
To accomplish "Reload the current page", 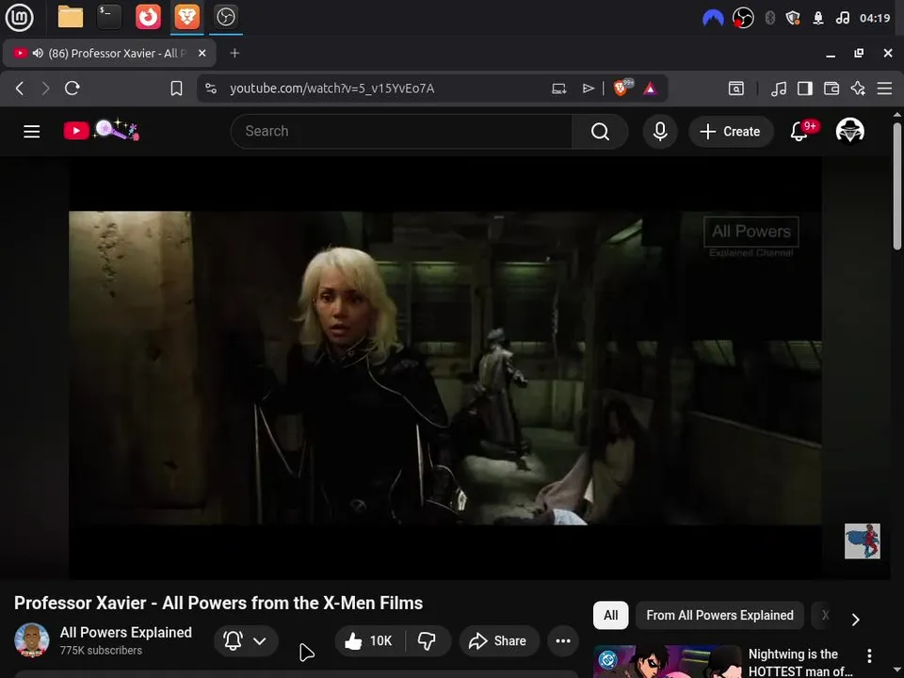I will pos(73,89).
